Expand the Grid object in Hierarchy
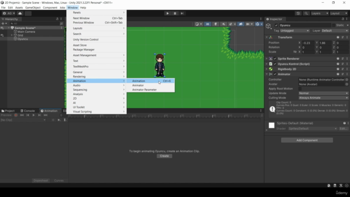 point(11,35)
